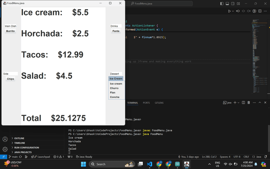Click the Windows Start button
This screenshot has width=270, height=169.
click(x=83, y=164)
